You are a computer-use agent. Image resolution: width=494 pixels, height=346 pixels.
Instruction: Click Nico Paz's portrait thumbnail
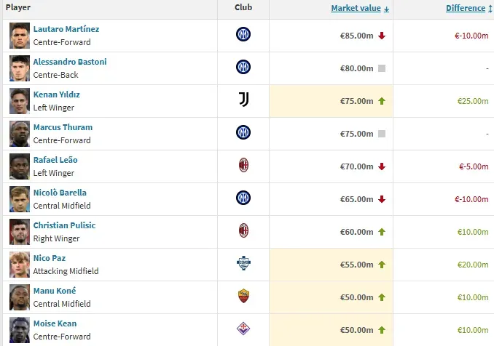(x=20, y=264)
